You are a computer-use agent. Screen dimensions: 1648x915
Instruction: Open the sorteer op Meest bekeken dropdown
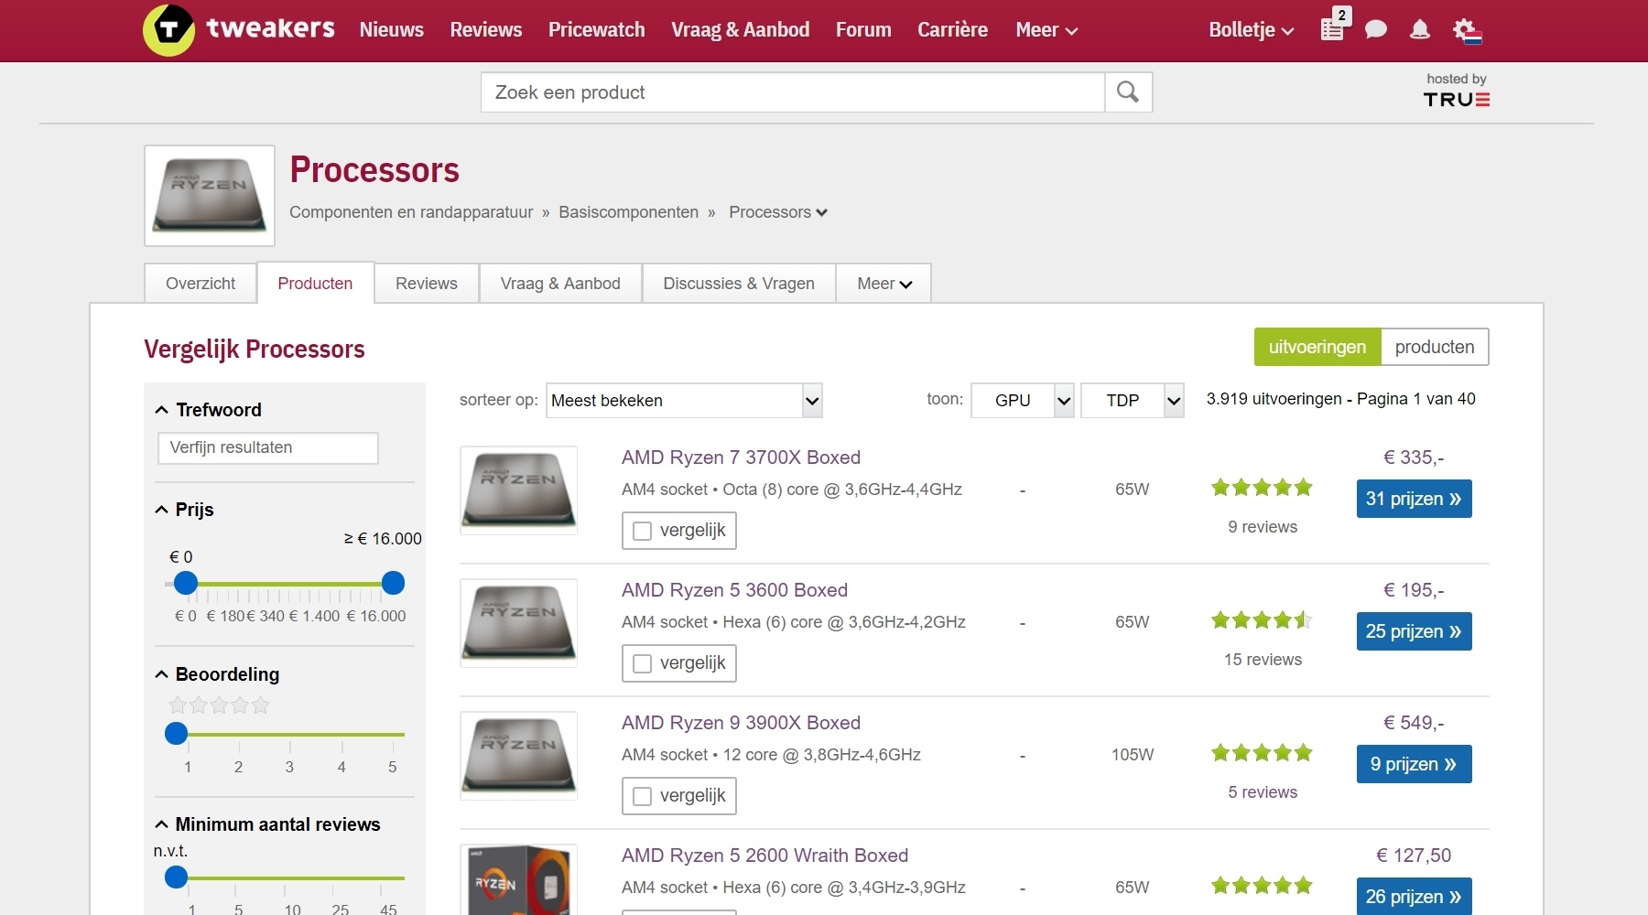pyautogui.click(x=684, y=401)
